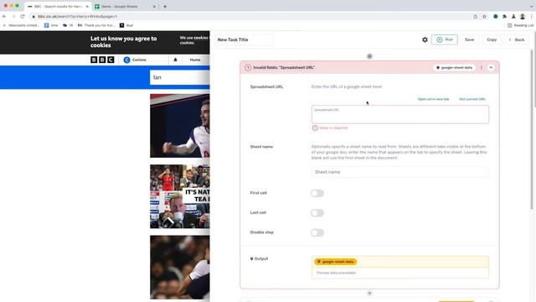
Task: Click the warning icon in invalid fields header
Action: pos(248,67)
